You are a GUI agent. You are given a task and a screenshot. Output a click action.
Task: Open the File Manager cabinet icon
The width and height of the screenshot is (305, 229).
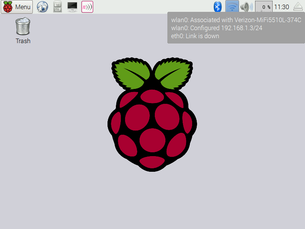58,7
